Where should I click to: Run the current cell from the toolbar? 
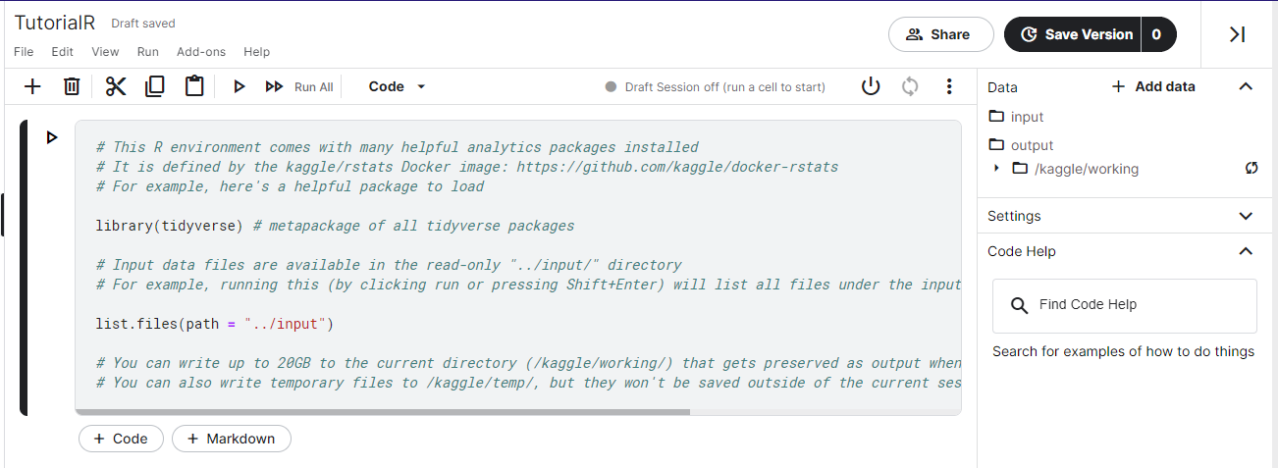coord(239,86)
